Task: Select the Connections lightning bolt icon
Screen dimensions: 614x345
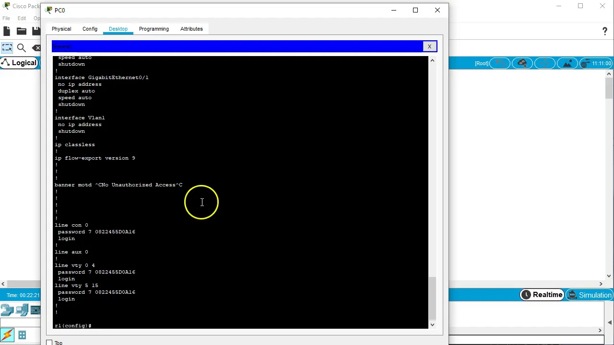Action: click(7, 335)
